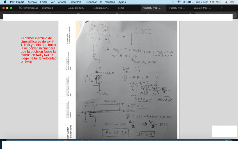The image size is (238, 149).
Task: Open the Herramientas tools panel
Action: (x=28, y=8)
